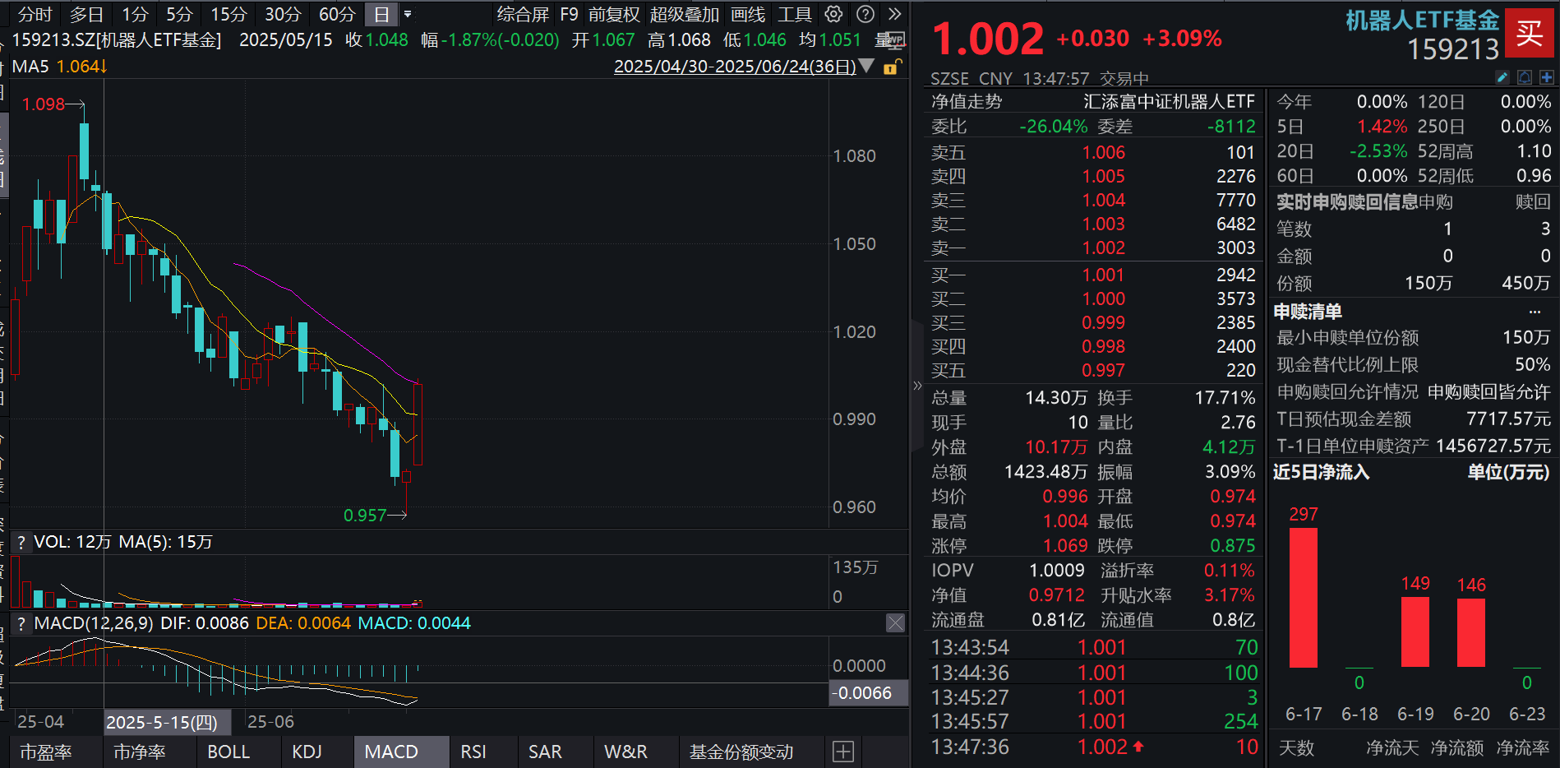Click the 6-17 net inflow bar
1560x768 pixels.
[x=1303, y=597]
